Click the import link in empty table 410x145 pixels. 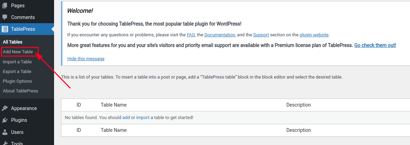pyautogui.click(x=143, y=118)
